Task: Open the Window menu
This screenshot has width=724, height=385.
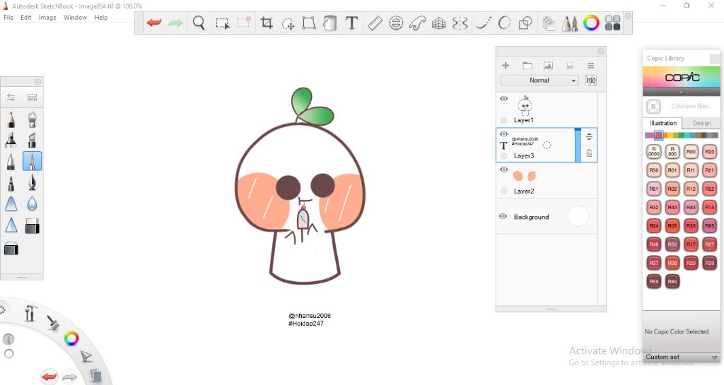Action: pos(75,17)
